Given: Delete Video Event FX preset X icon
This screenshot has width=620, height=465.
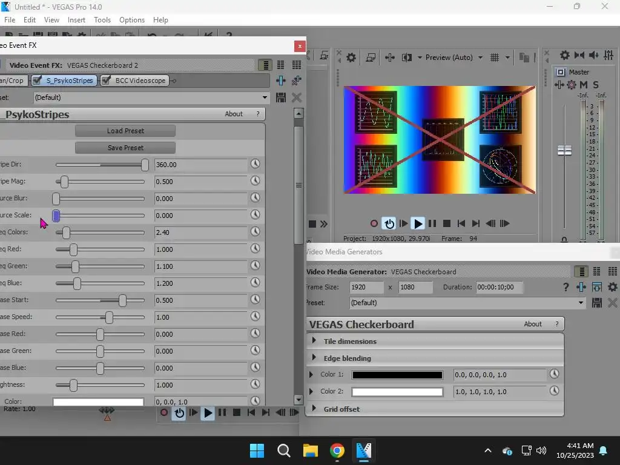Looking at the screenshot, I should (x=297, y=97).
